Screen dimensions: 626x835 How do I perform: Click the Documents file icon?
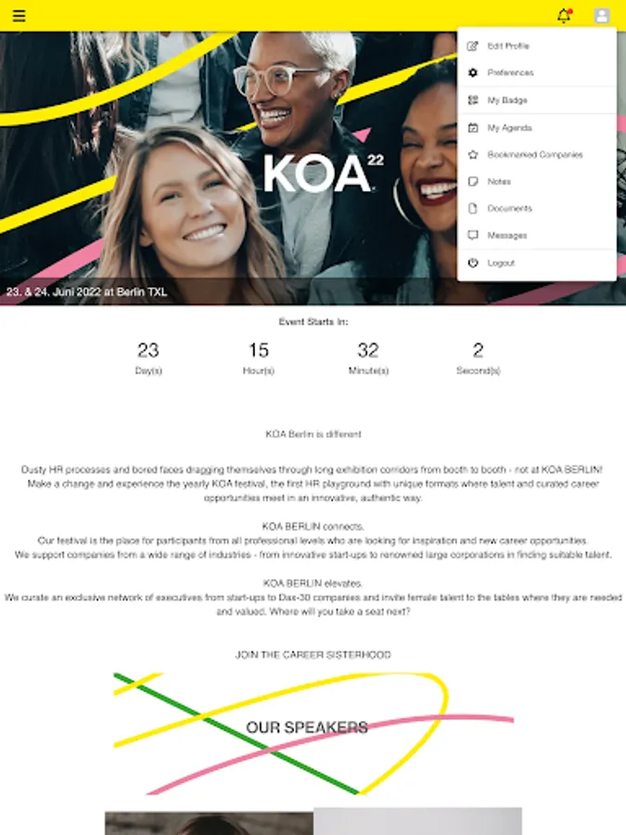tap(473, 208)
